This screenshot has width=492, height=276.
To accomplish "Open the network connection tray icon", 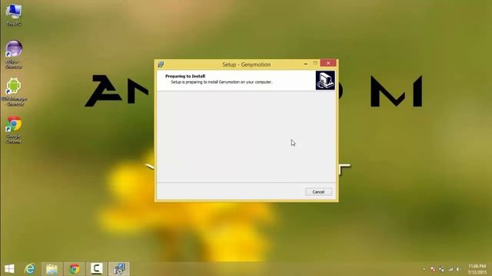I will click(450, 269).
